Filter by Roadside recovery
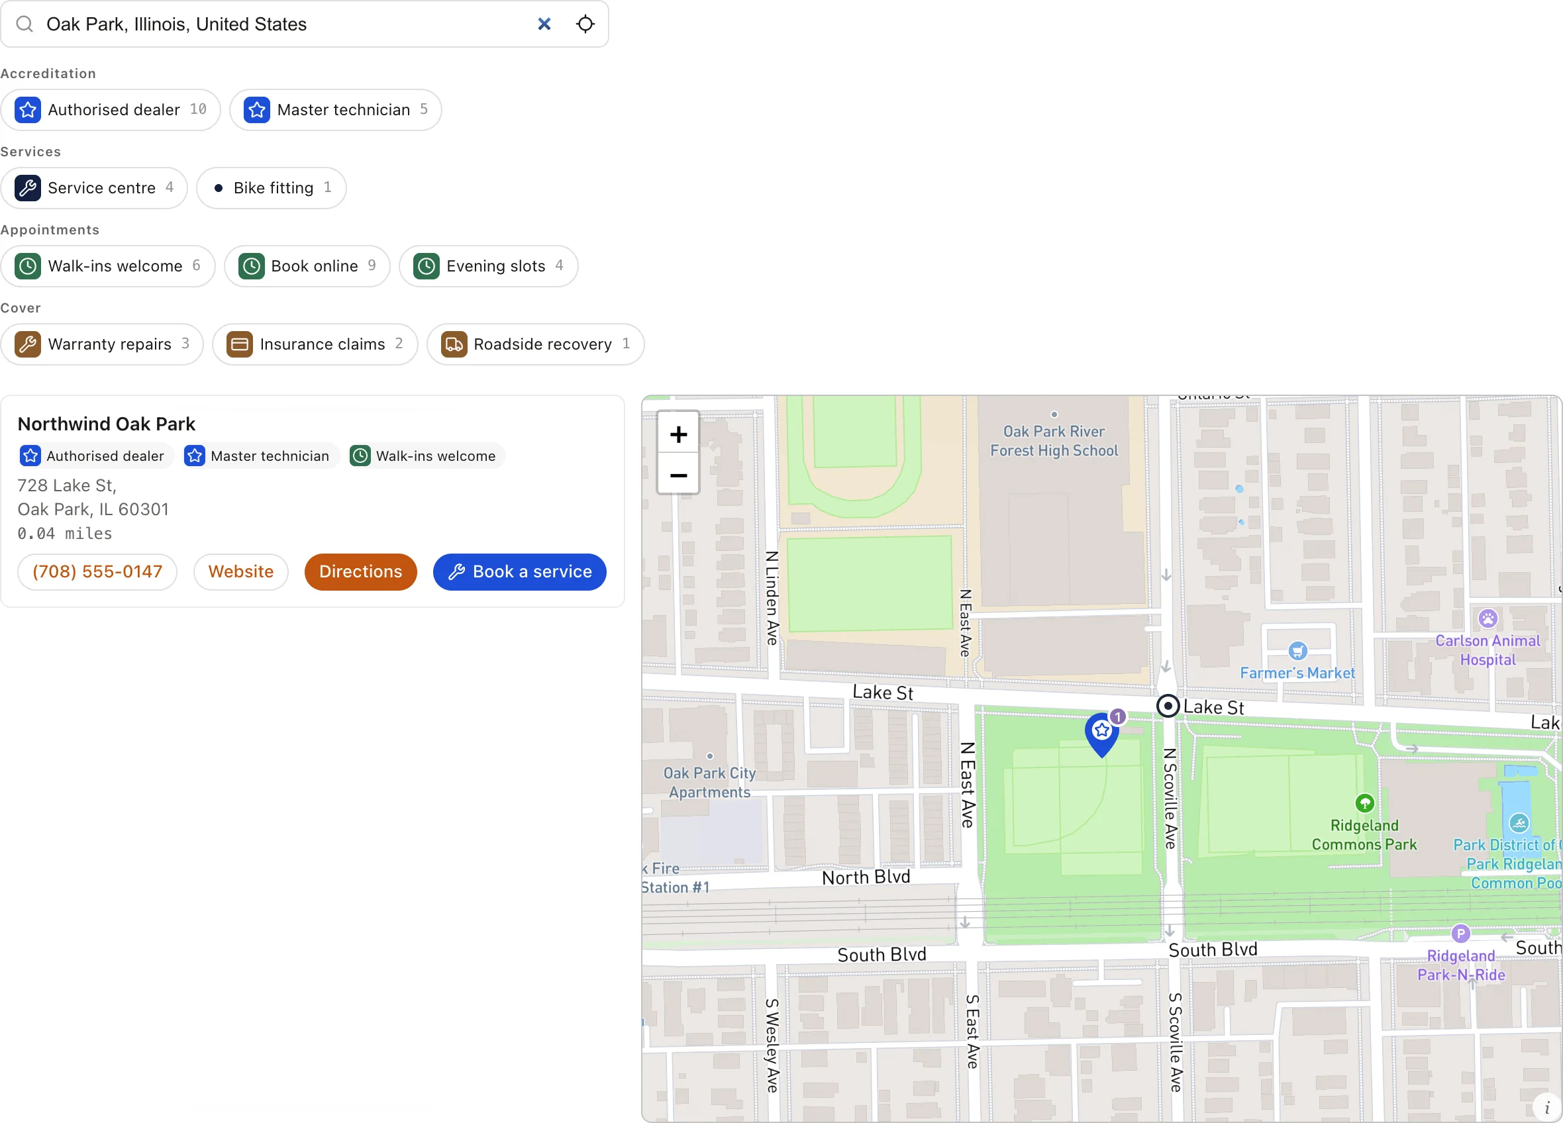 [x=536, y=344]
